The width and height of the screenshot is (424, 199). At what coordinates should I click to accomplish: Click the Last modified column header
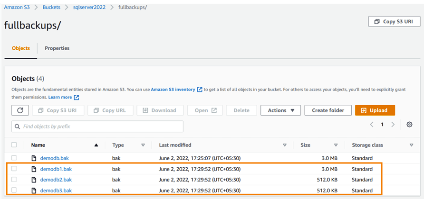(175, 145)
